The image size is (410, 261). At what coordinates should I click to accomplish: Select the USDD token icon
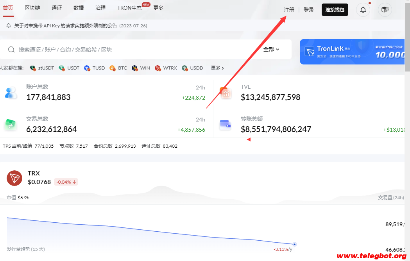184,68
